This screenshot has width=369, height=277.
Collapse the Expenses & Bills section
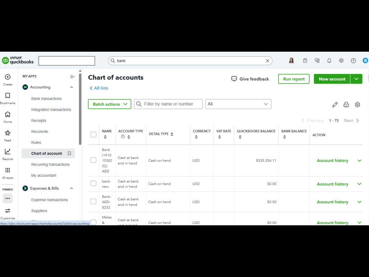72,188
